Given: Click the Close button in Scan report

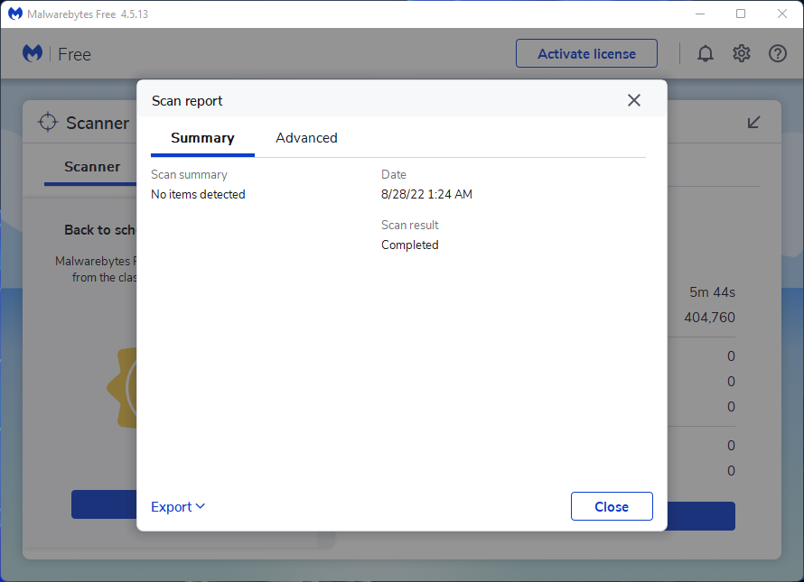Looking at the screenshot, I should [x=612, y=506].
